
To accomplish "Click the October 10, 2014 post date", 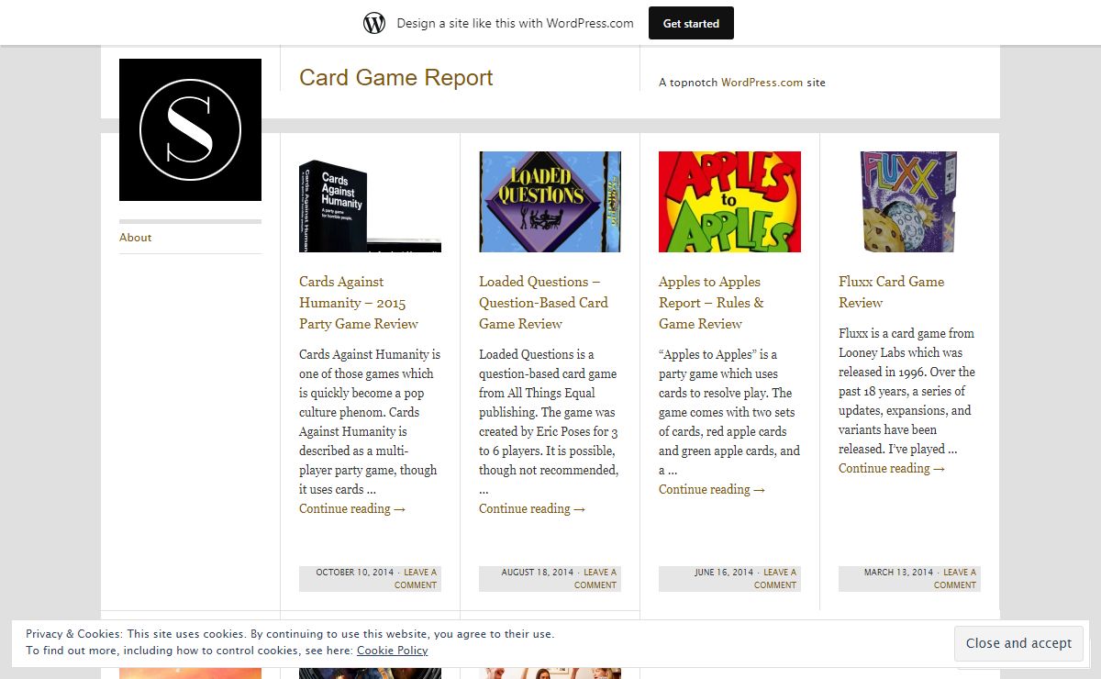I will (355, 573).
